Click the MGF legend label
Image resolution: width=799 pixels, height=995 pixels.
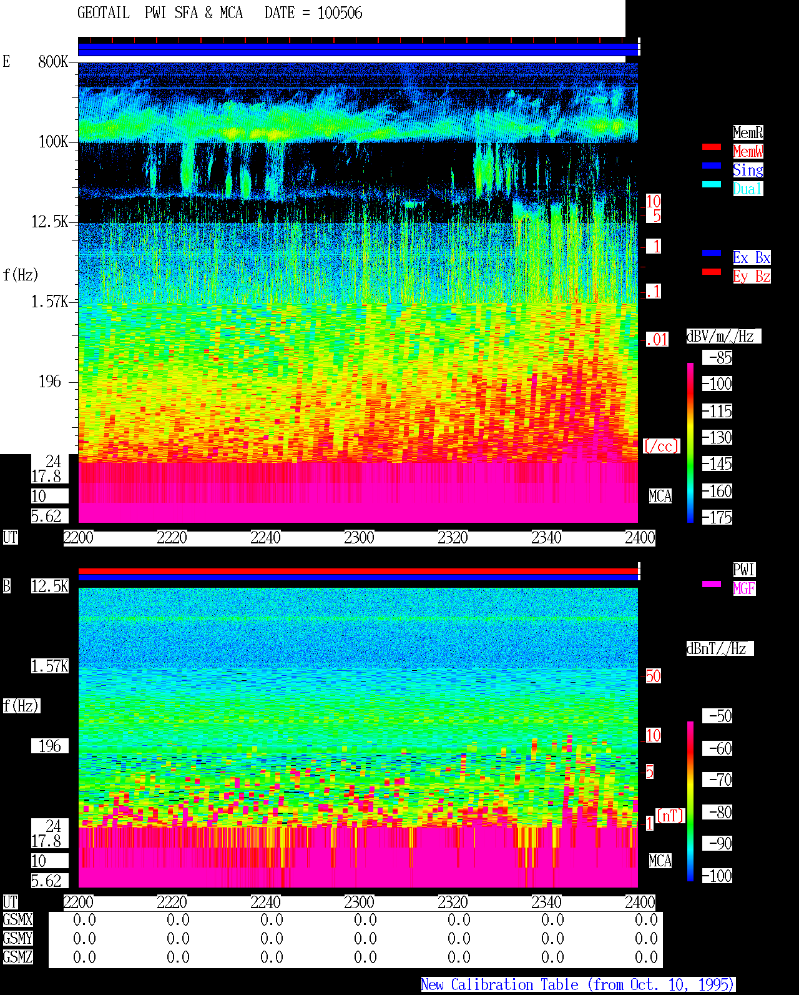744,588
